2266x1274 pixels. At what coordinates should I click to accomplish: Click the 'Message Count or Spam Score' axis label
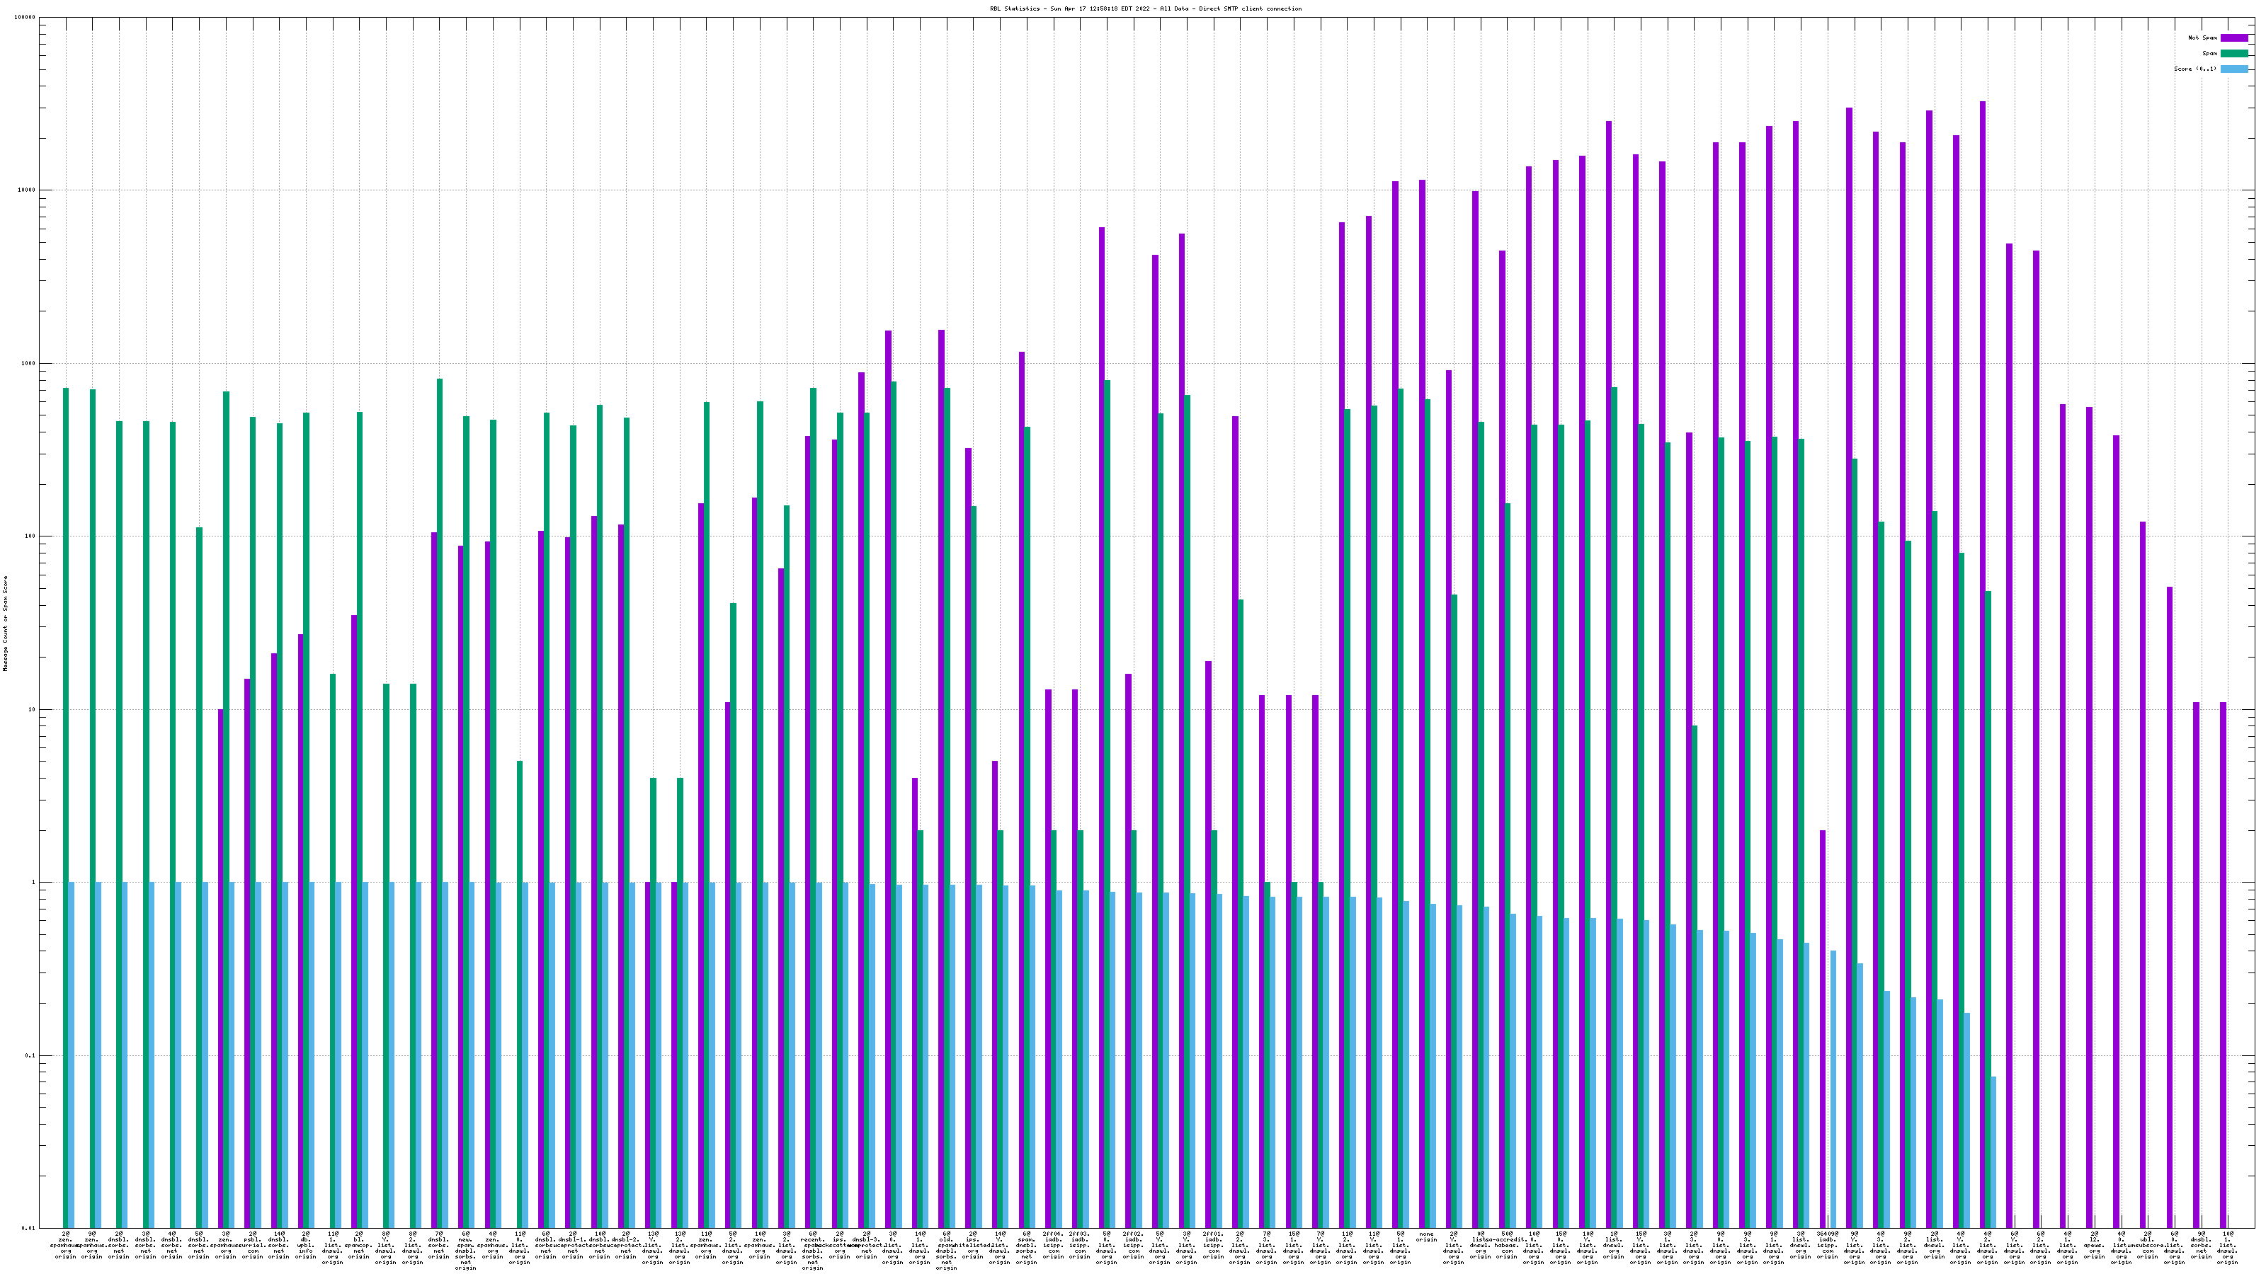(5, 624)
